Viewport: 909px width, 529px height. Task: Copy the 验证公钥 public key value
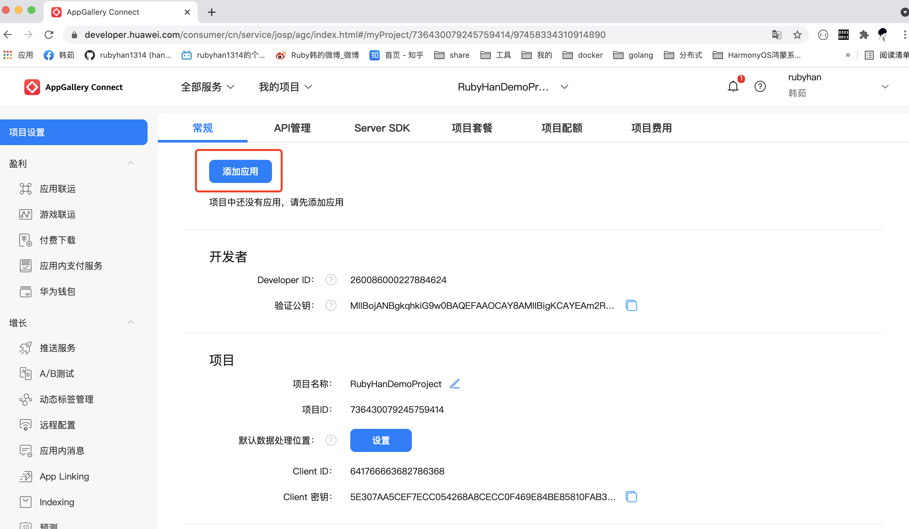631,306
